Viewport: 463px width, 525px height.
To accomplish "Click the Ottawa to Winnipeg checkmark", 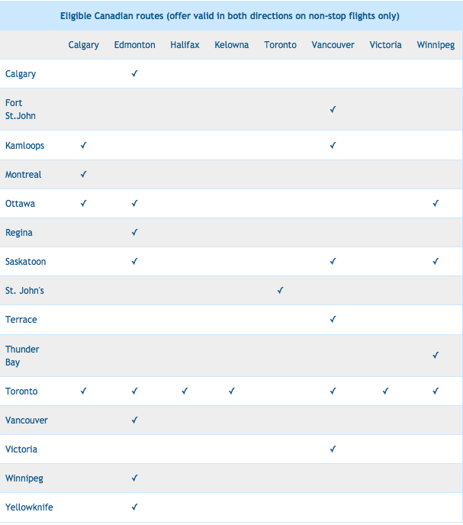I will point(436,204).
